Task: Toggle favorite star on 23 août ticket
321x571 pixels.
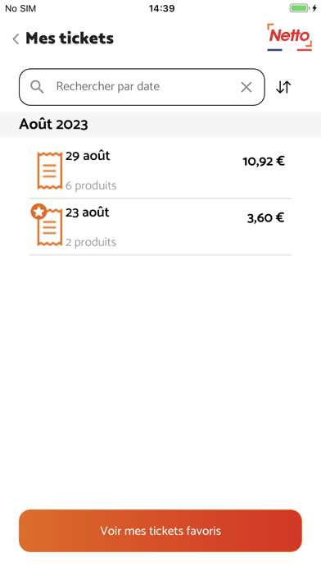Action: pyautogui.click(x=38, y=212)
